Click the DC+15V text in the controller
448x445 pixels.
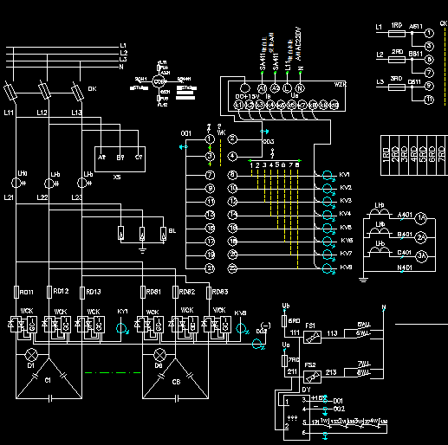click(247, 96)
